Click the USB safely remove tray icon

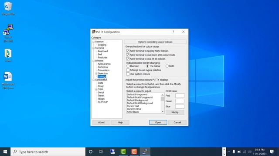coord(234,152)
